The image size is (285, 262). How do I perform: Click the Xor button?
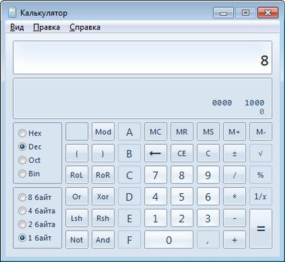point(103,196)
